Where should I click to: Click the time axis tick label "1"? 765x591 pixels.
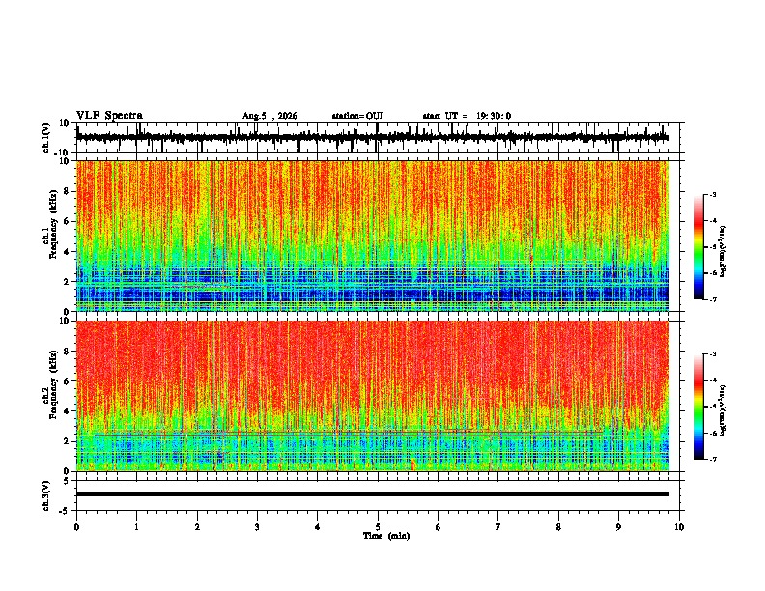[x=136, y=527]
